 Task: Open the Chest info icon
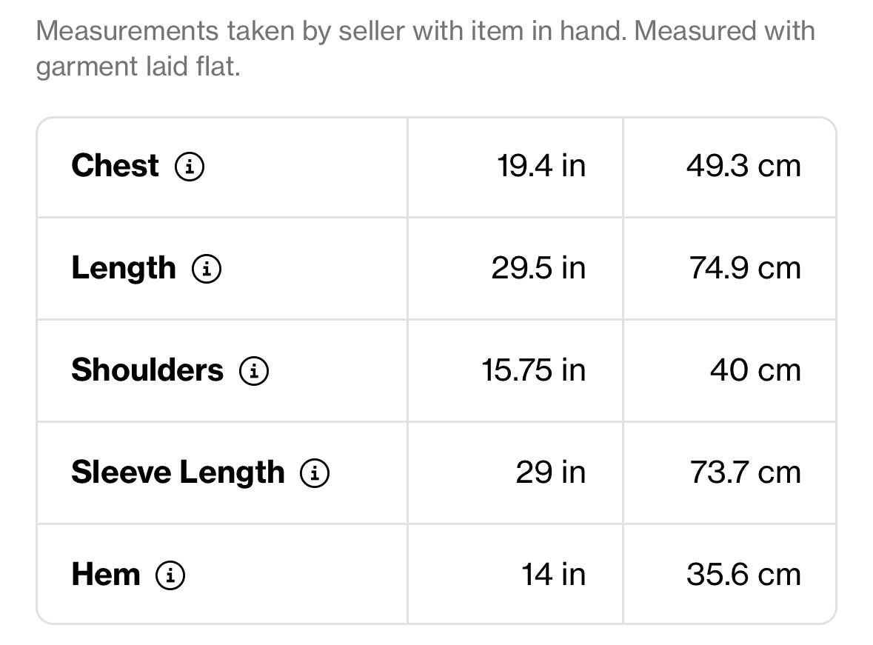(190, 167)
